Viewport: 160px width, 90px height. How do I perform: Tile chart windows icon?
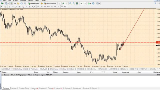point(77,3)
